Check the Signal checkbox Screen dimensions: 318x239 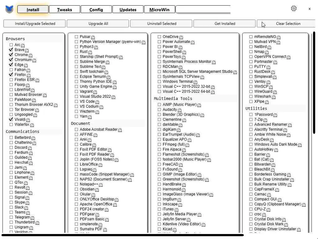click(x=11, y=197)
